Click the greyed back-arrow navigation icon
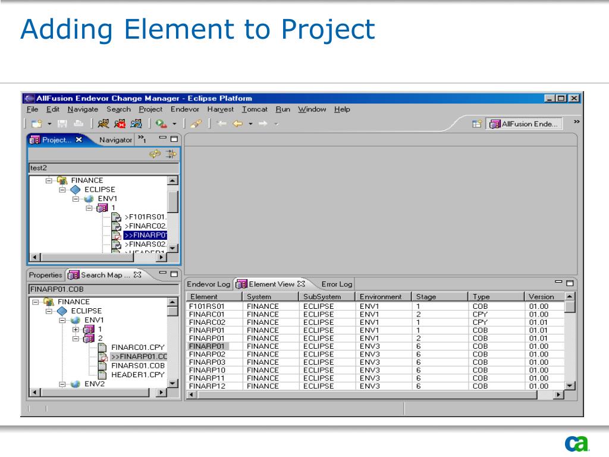The image size is (609, 457). click(x=222, y=124)
